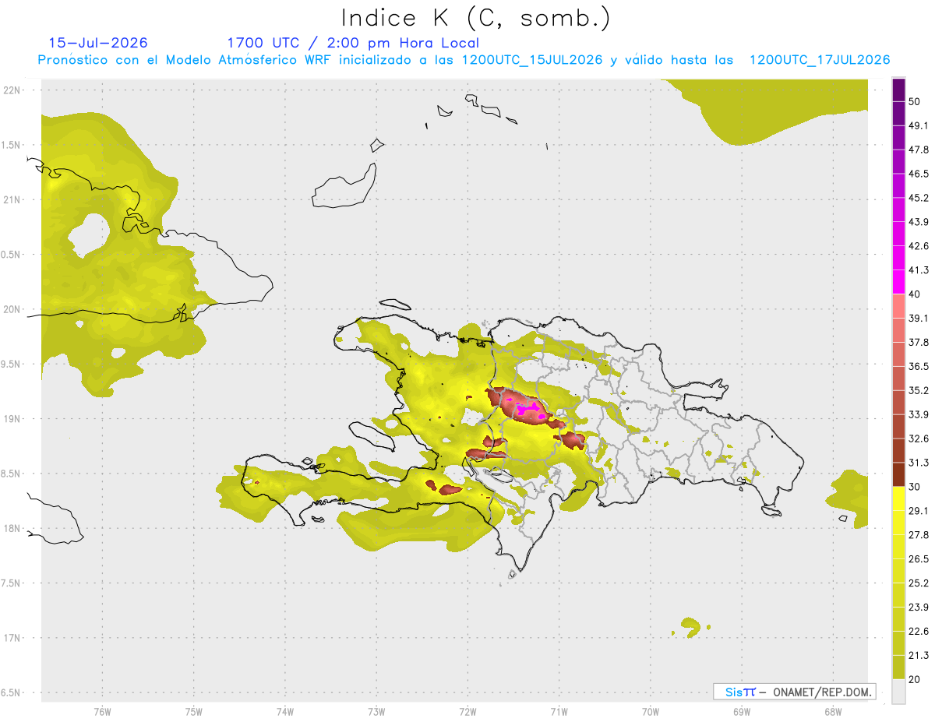The image size is (935, 722).
Task: Pick the dark purple swatch above 50
Action: coord(899,90)
